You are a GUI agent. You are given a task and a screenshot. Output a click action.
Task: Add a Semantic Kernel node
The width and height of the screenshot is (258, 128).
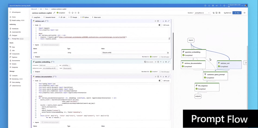click(49, 17)
